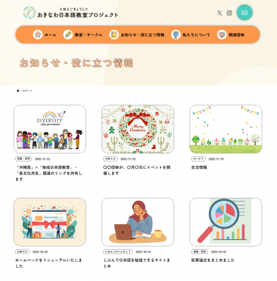Open the Merry Christmas wreath thumbnail
The width and height of the screenshot is (277, 281).
coord(138,129)
